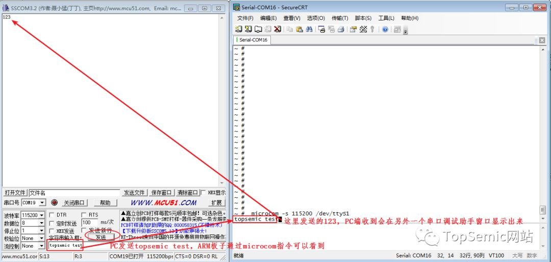551x262 pixels.
Task: Open the 帮助(H) menu in SecureCRT
Action: 410,18
